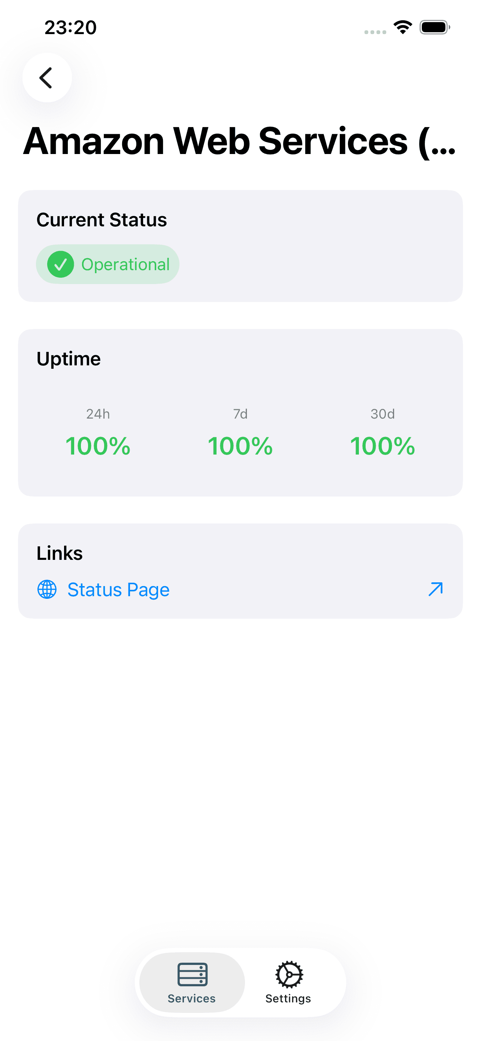Tap the clock showing 23:20
481x1041 pixels.
tap(71, 27)
